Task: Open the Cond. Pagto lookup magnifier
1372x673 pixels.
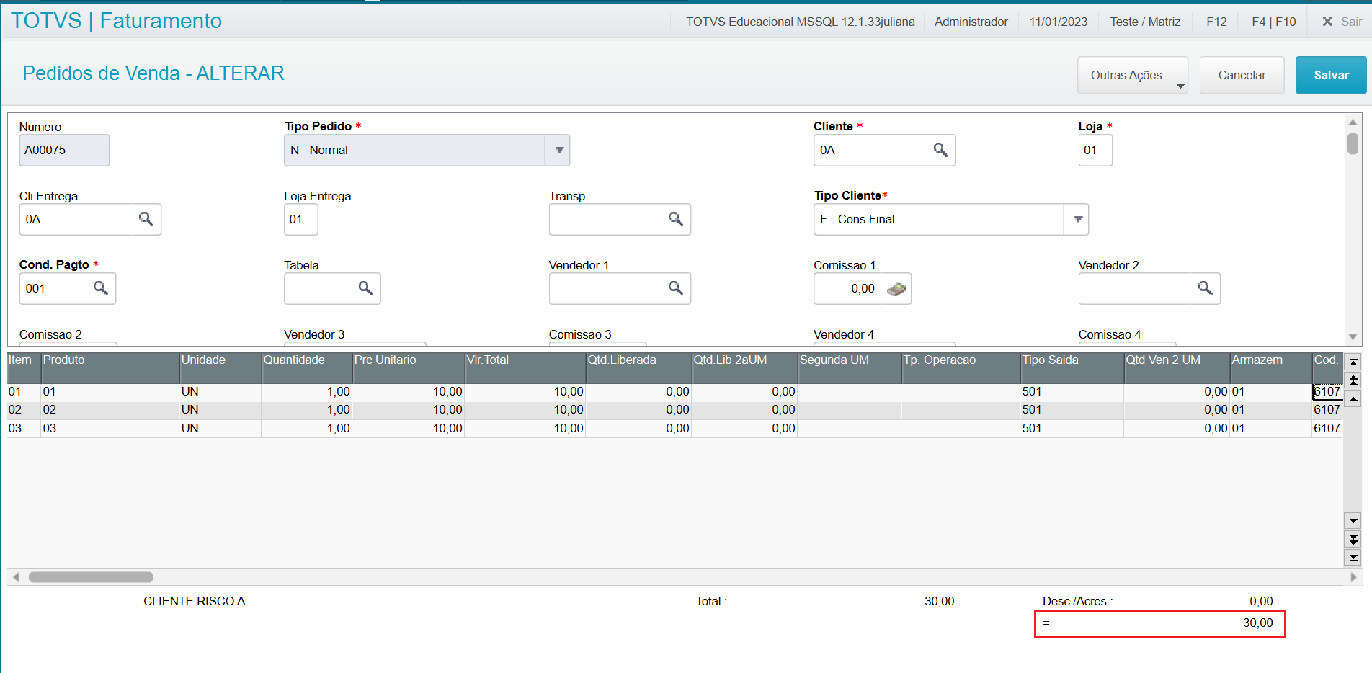Action: pyautogui.click(x=100, y=288)
